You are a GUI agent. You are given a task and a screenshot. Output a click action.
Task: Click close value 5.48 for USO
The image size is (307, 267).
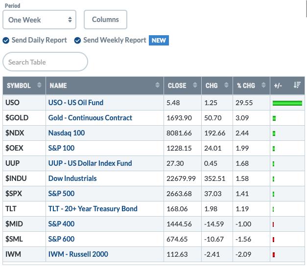click(173, 103)
